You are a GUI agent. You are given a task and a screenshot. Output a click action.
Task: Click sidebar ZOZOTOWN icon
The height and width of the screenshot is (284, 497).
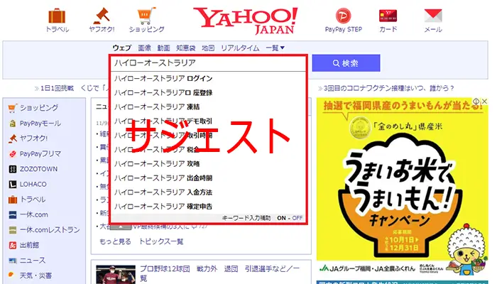[12, 169]
